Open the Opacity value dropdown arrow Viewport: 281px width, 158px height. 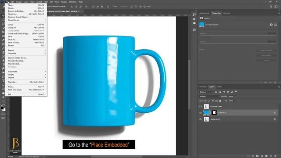[x=235, y=97]
